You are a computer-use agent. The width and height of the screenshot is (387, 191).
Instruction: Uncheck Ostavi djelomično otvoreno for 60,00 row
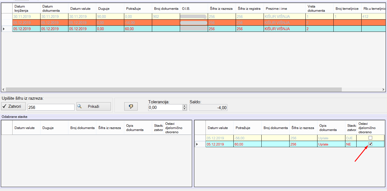coord(371,144)
